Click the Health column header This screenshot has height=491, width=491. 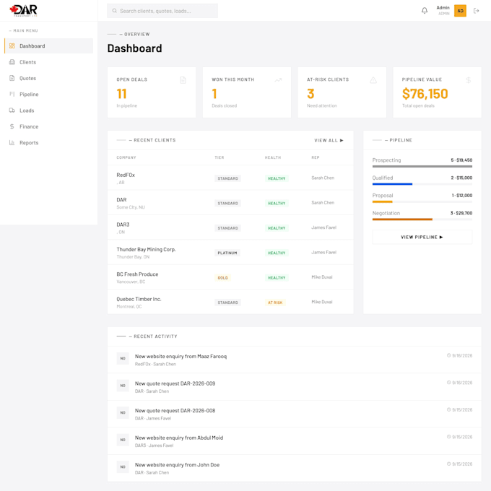[x=273, y=157]
